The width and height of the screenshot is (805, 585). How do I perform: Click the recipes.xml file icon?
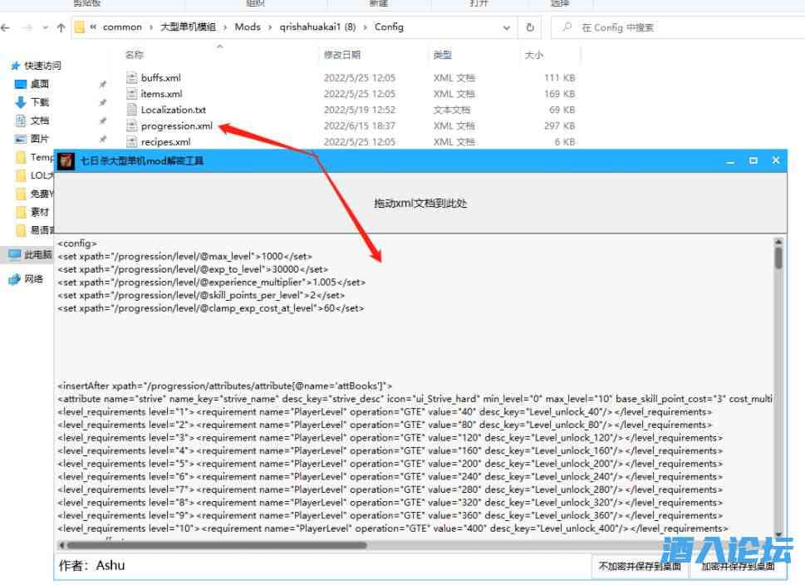(132, 141)
